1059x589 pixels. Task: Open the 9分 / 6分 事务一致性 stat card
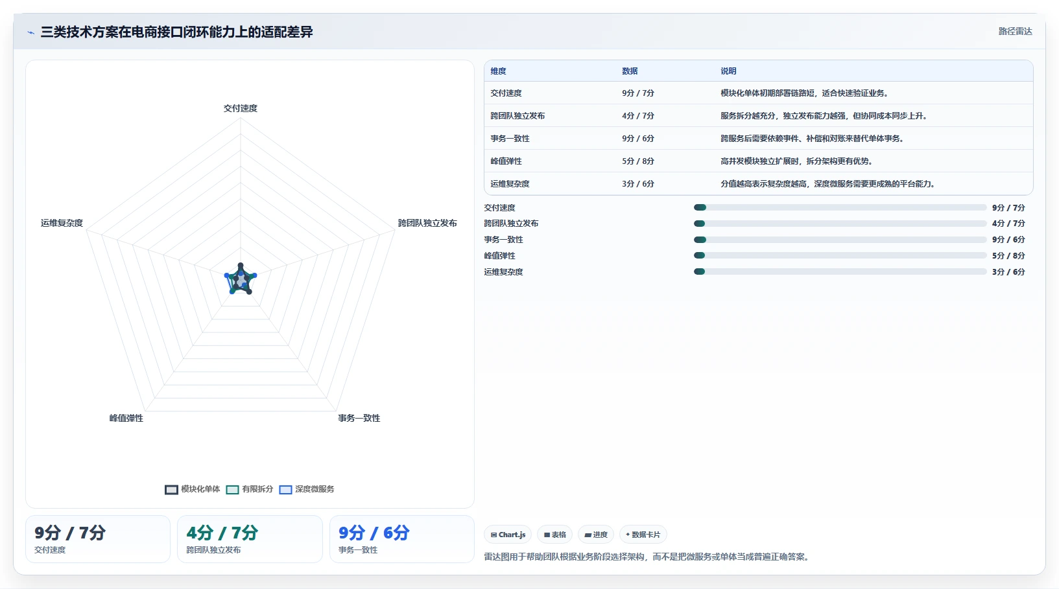coord(402,539)
